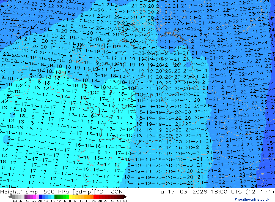Pick the darkest green legend swatch near -12
275x202 pixels.
coord(56,196)
